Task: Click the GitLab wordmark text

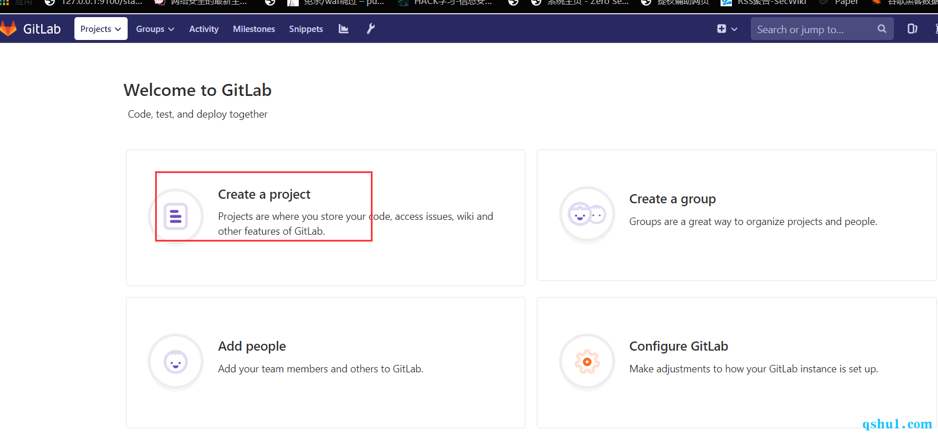Action: 42,29
